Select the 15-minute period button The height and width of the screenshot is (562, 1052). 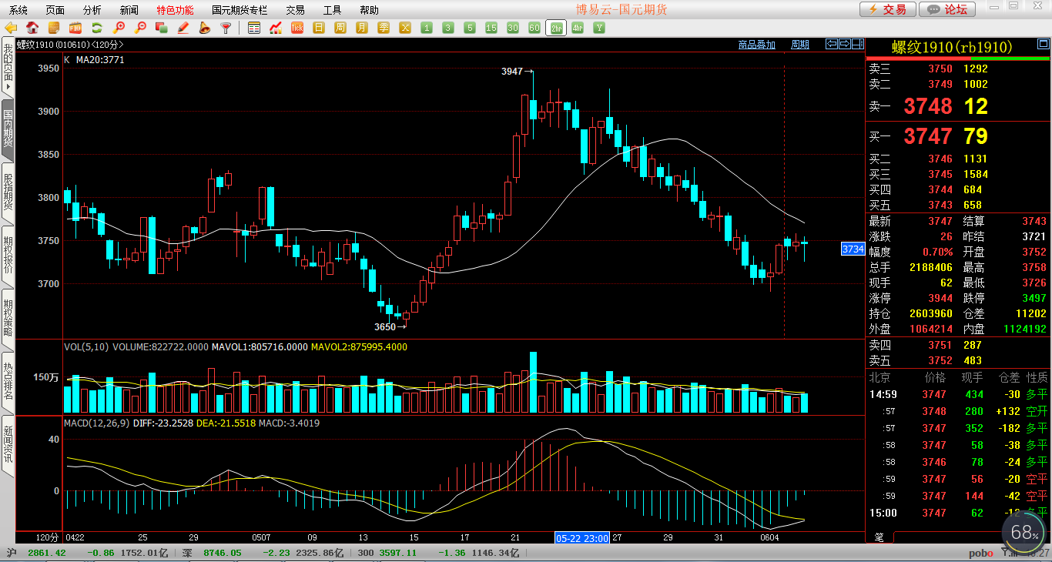point(491,28)
